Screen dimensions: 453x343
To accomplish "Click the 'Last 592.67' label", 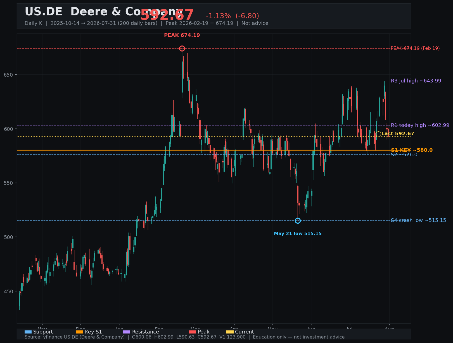I will tap(398, 134).
